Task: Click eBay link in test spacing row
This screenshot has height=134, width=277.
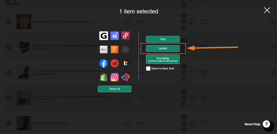Action: click(141, 123)
